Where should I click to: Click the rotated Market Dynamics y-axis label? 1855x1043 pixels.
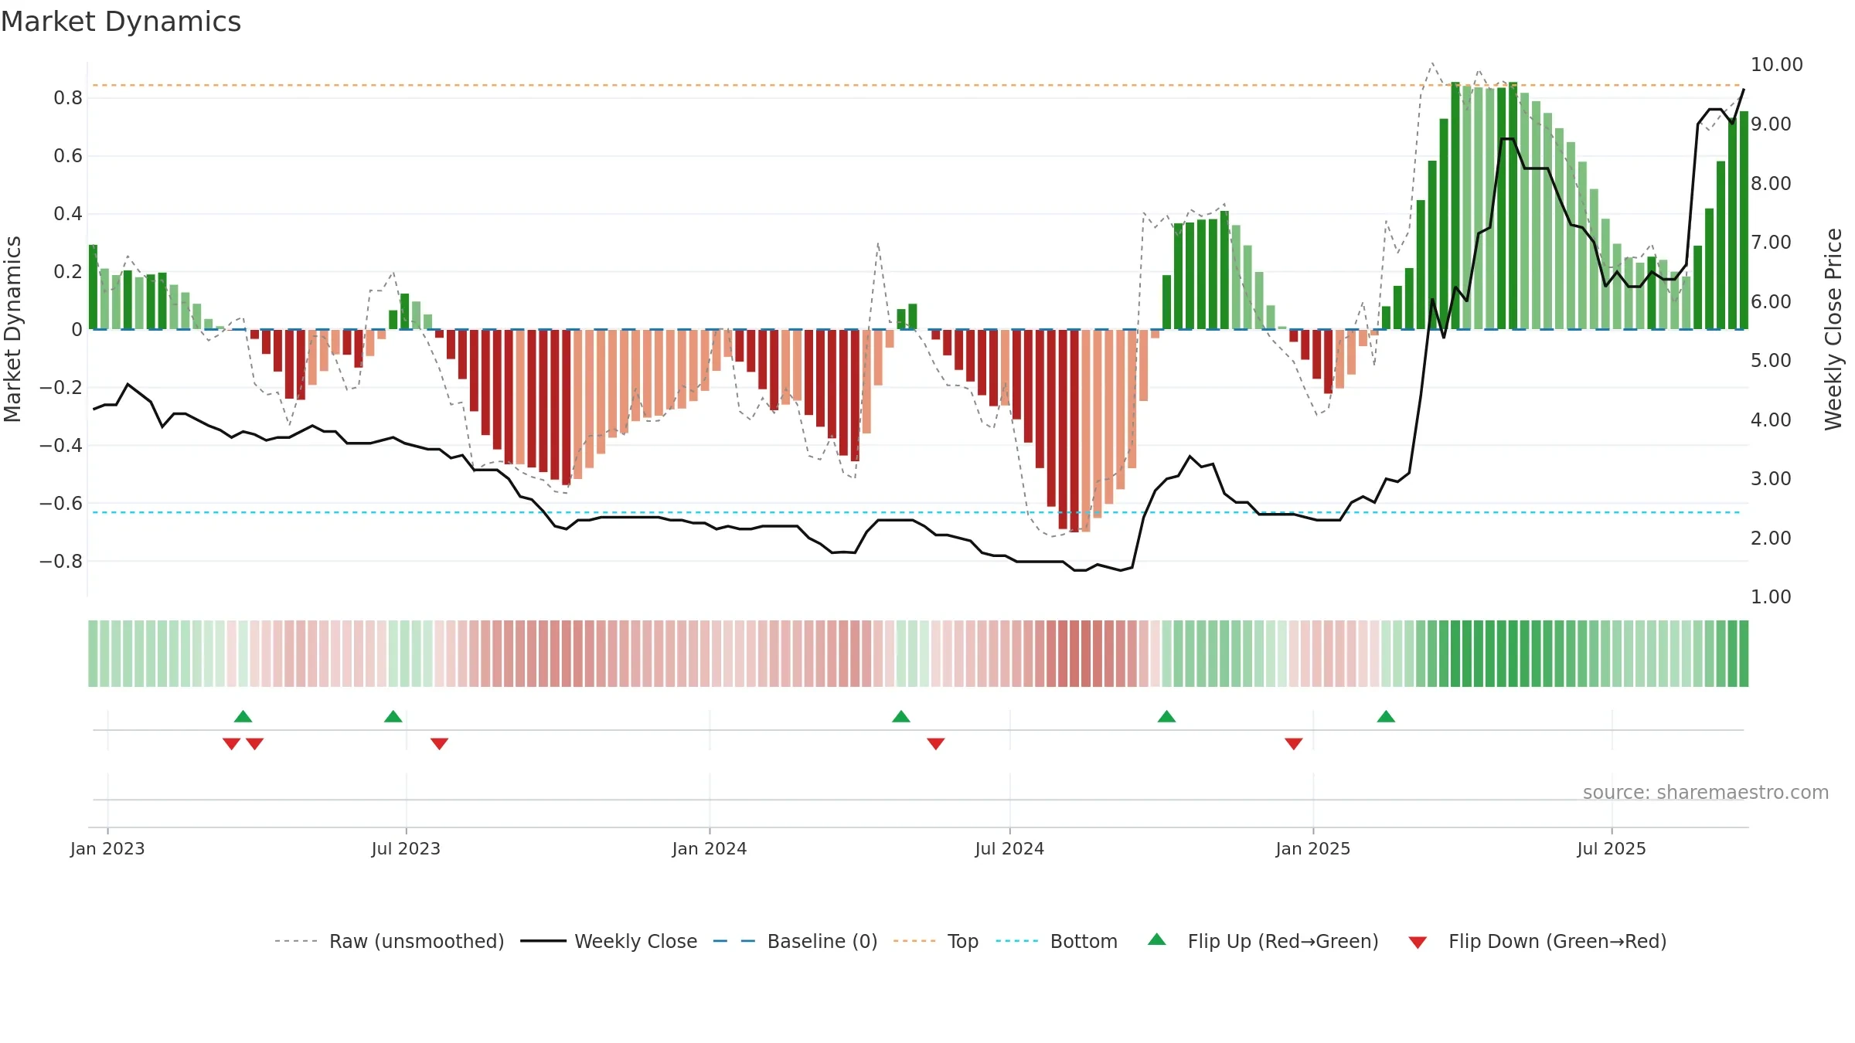(x=12, y=329)
